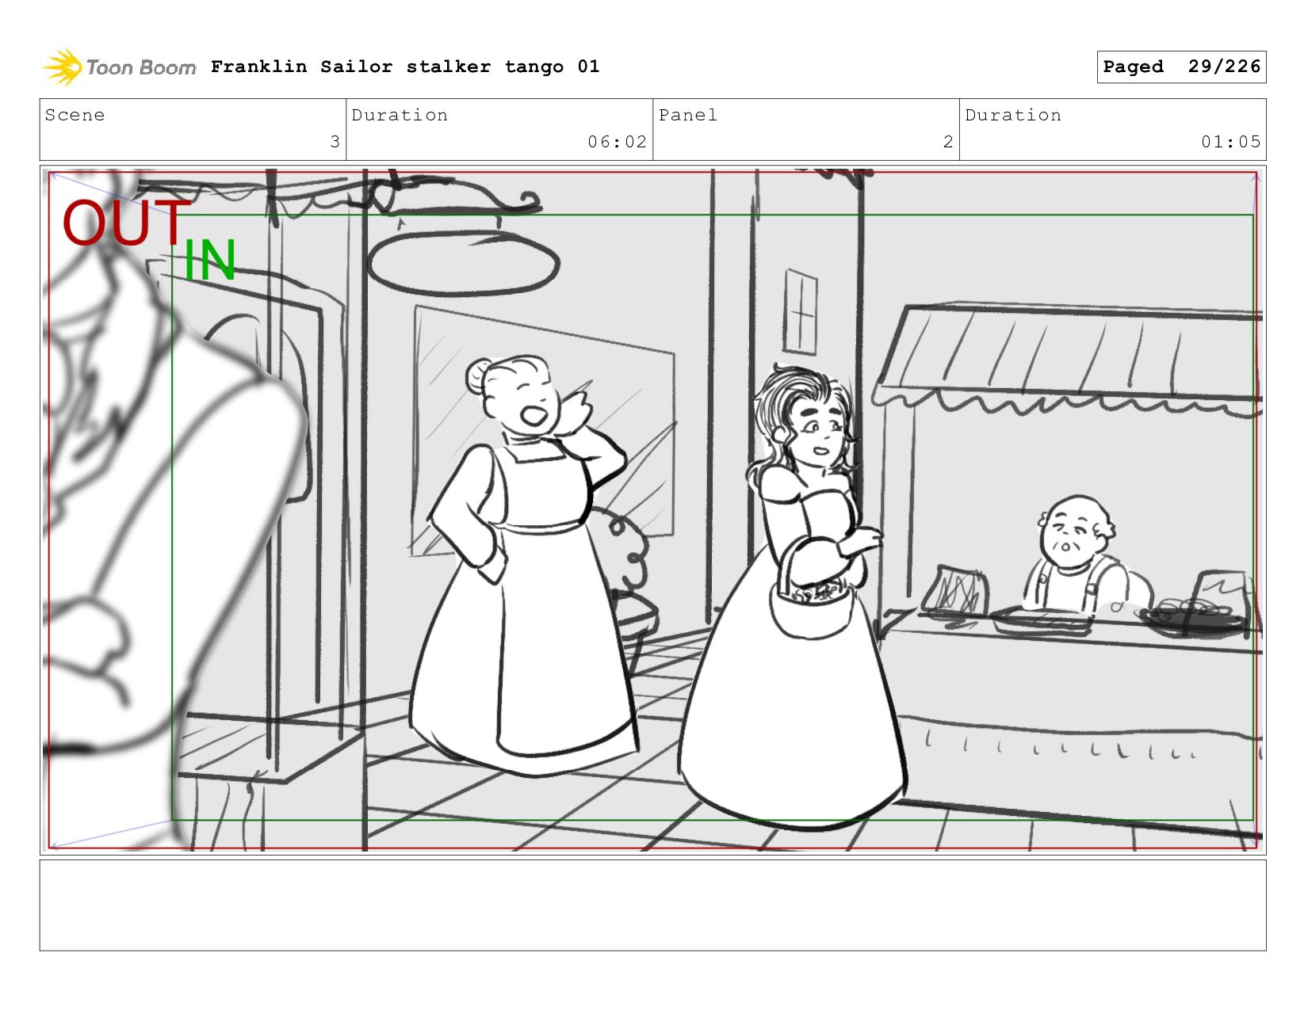
Task: Click the red 'OUT' camera label
Action: 127,223
